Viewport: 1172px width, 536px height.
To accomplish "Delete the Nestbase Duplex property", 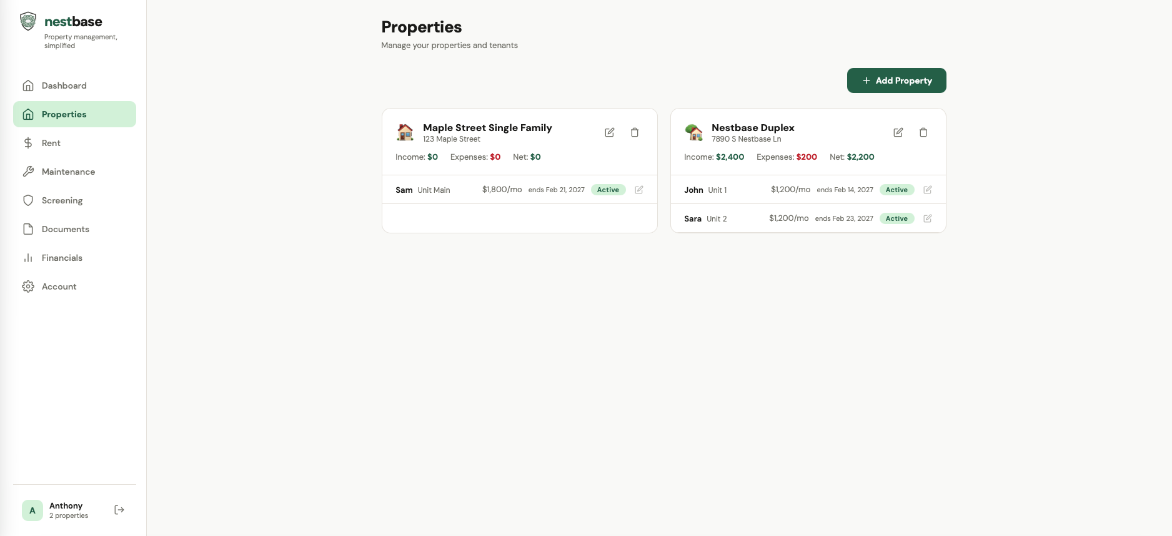I will click(x=923, y=132).
